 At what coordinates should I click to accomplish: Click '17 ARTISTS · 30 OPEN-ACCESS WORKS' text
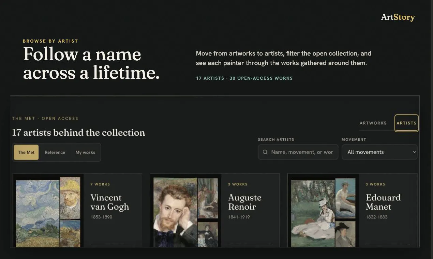pyautogui.click(x=244, y=78)
